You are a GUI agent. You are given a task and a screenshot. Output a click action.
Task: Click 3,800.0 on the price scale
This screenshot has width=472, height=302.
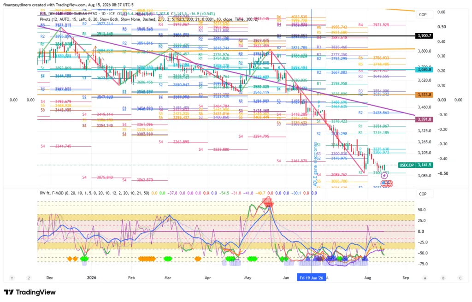tap(425, 51)
